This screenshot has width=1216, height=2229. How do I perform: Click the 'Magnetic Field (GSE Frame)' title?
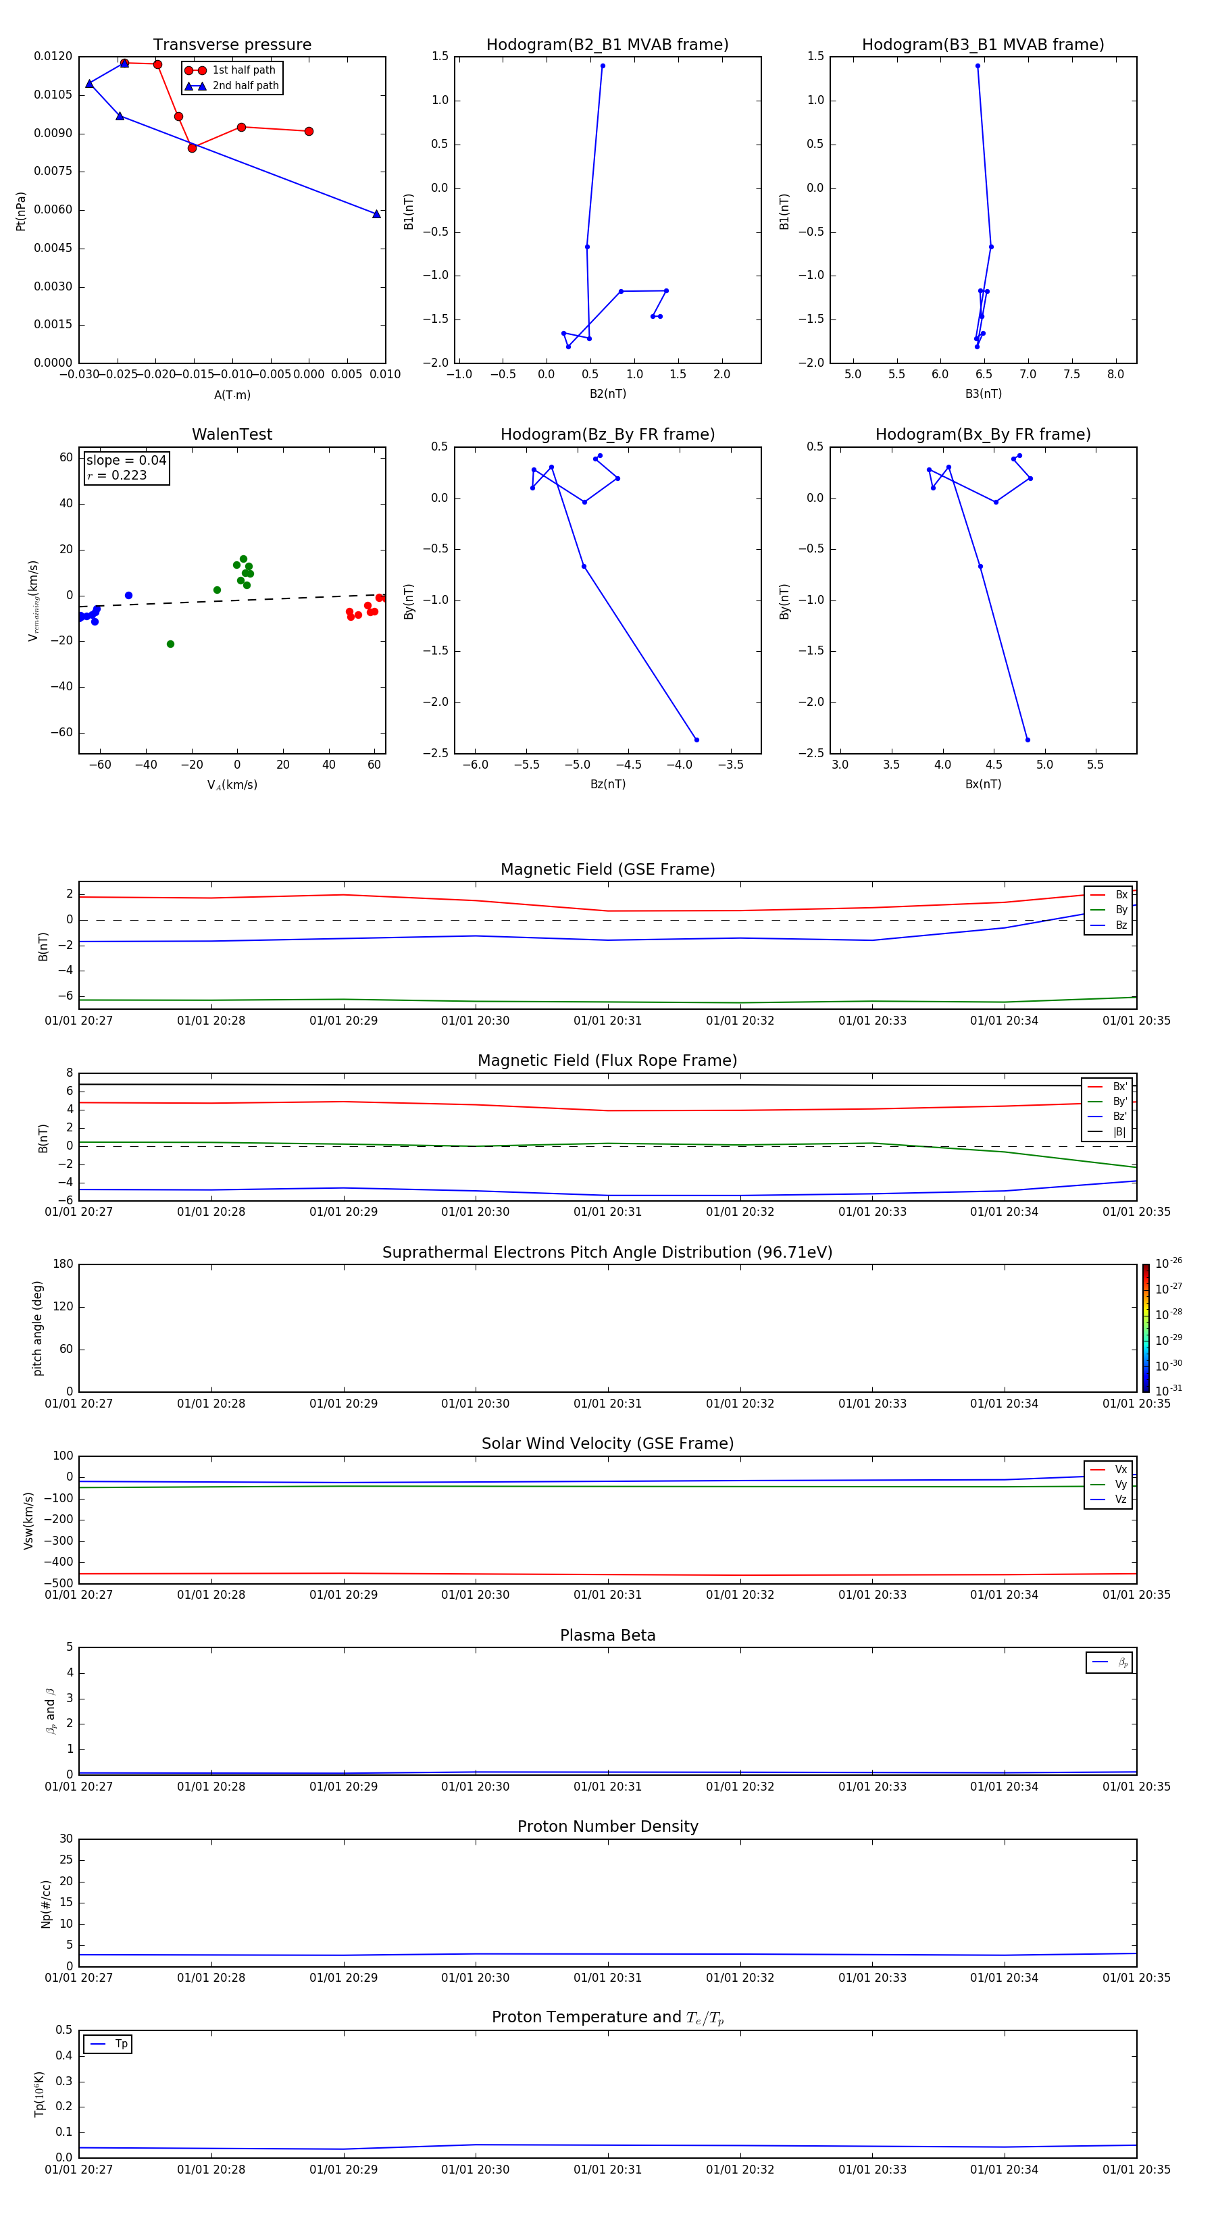(x=607, y=869)
